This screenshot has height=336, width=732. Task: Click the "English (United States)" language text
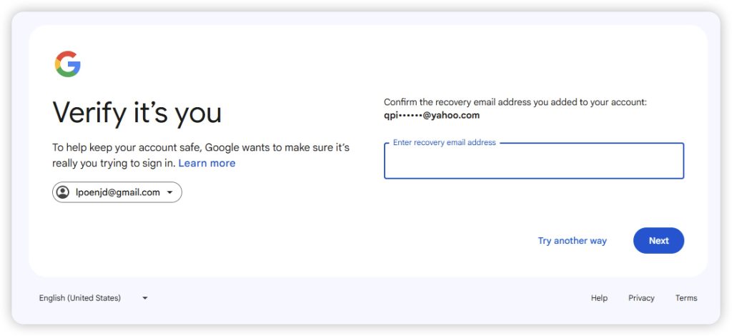80,298
